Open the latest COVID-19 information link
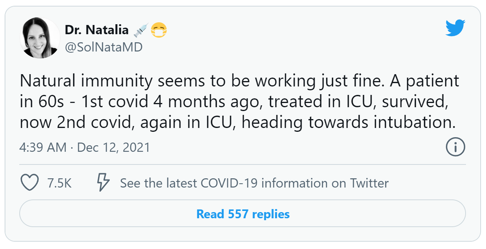This screenshot has width=486, height=249. pos(255,183)
